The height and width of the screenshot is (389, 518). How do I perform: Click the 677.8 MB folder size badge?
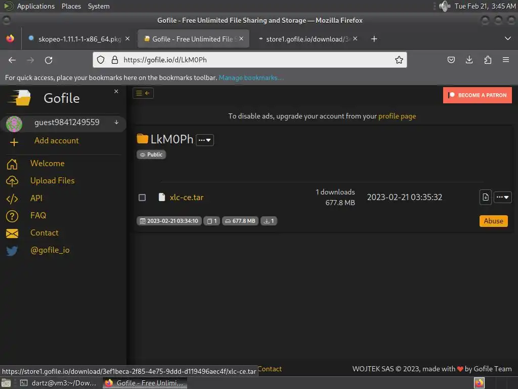point(240,221)
